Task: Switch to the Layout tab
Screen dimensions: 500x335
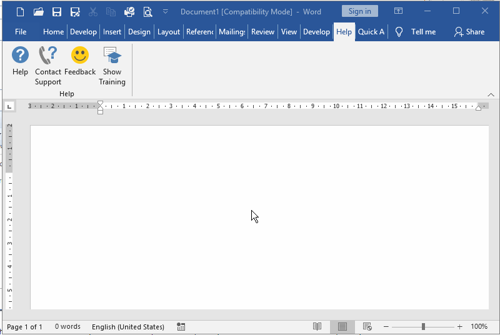Action: point(168,32)
